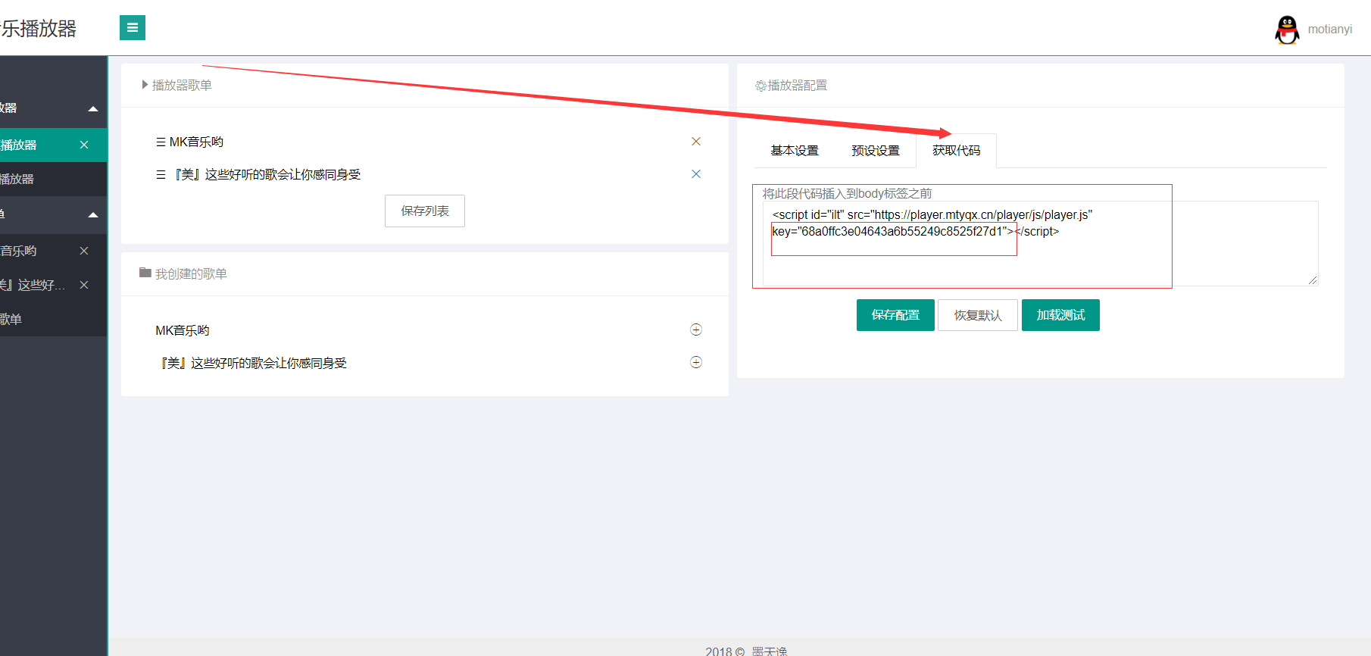Screen dimensions: 1371x656
Task: Click the QQ penguin avatar
Action: coord(1286,30)
